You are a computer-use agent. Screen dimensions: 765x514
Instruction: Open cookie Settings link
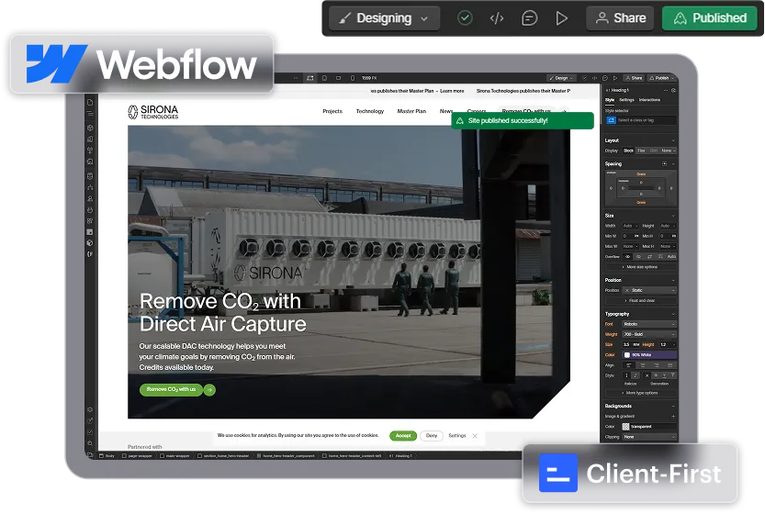click(457, 435)
